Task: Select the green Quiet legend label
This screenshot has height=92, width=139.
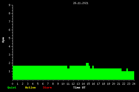Action: 12,87
